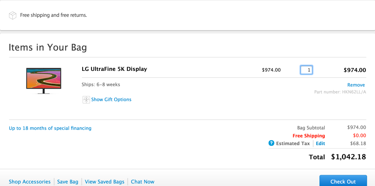Go to Shop Accessories
This screenshot has width=375, height=186.
pyautogui.click(x=30, y=182)
